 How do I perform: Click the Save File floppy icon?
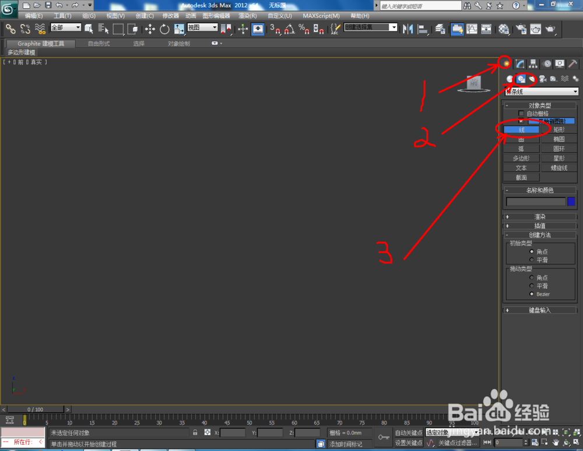coord(48,5)
